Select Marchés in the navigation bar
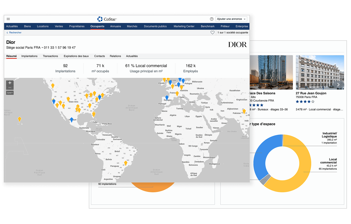This screenshot has width=351, height=224. [132, 26]
